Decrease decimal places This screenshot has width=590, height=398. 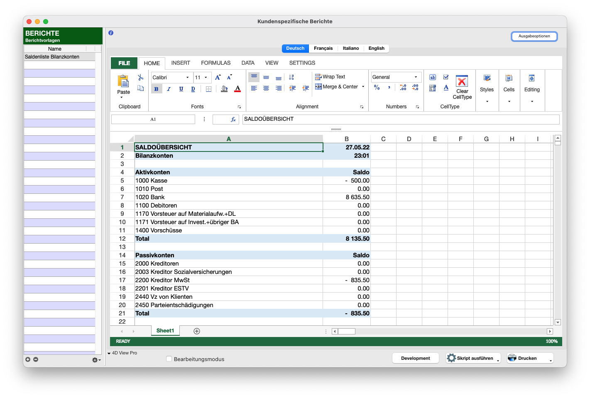(x=415, y=87)
